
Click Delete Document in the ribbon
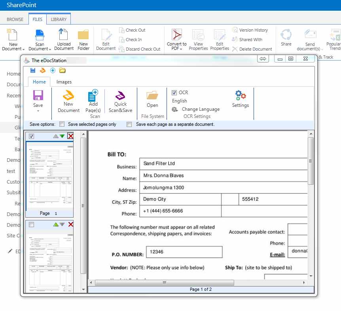tap(252, 49)
